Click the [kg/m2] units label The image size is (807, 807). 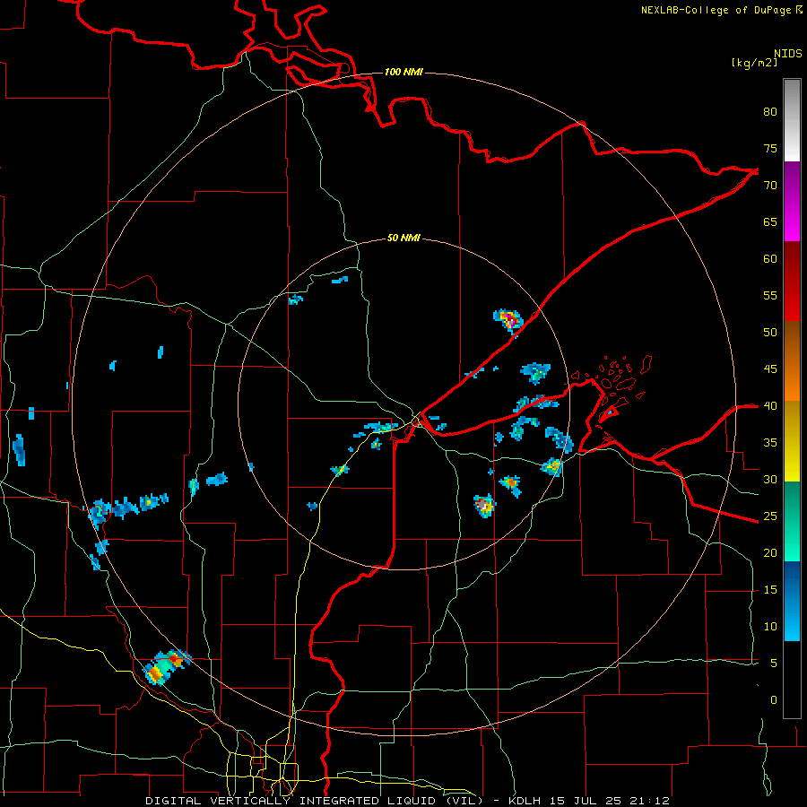754,63
